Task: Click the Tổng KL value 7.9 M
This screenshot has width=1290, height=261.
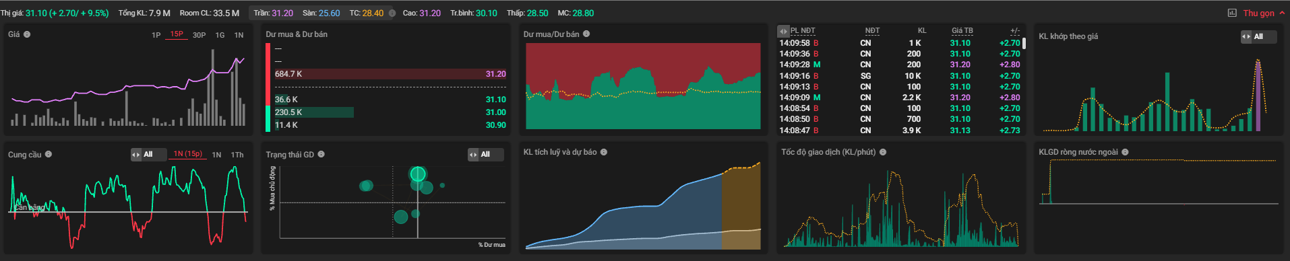Action: point(160,13)
